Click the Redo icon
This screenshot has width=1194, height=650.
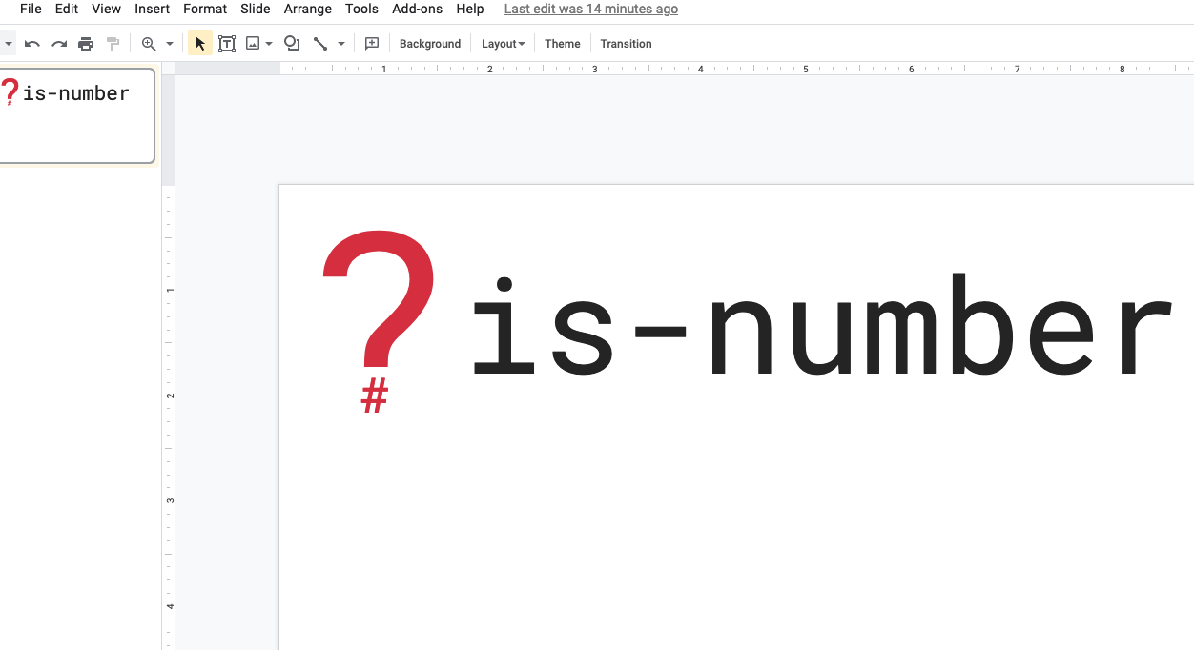tap(58, 43)
